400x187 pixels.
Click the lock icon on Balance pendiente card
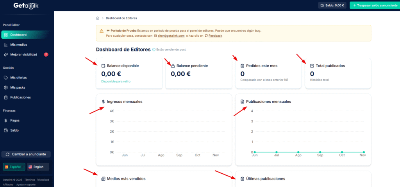(173, 66)
